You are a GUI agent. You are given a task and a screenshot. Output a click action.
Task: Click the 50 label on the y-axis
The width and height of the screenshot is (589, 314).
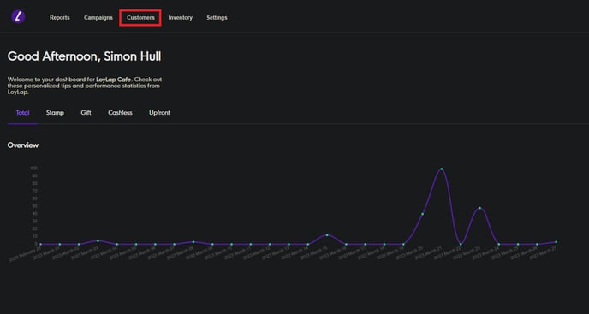(x=35, y=206)
